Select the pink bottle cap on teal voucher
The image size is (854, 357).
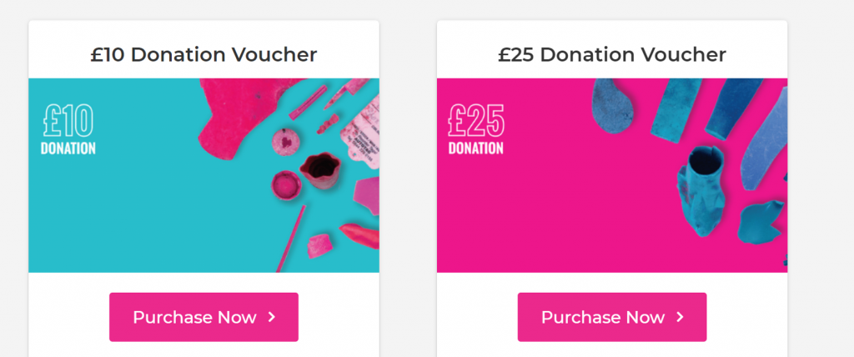pos(287,185)
